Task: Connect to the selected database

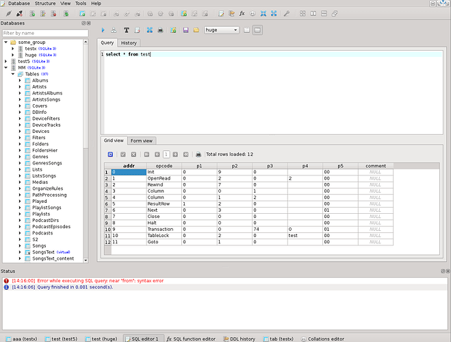Action: pyautogui.click(x=9, y=14)
